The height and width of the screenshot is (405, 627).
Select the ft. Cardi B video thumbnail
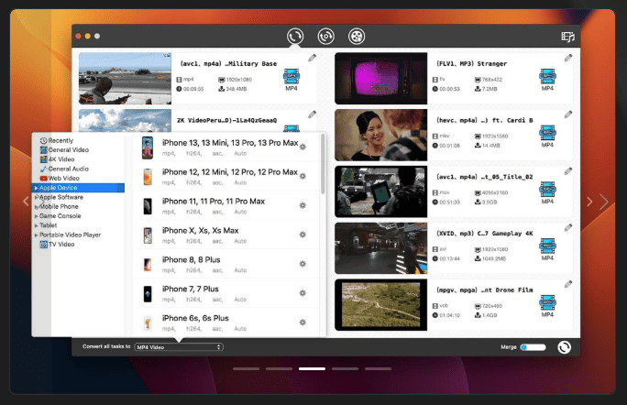pos(381,135)
